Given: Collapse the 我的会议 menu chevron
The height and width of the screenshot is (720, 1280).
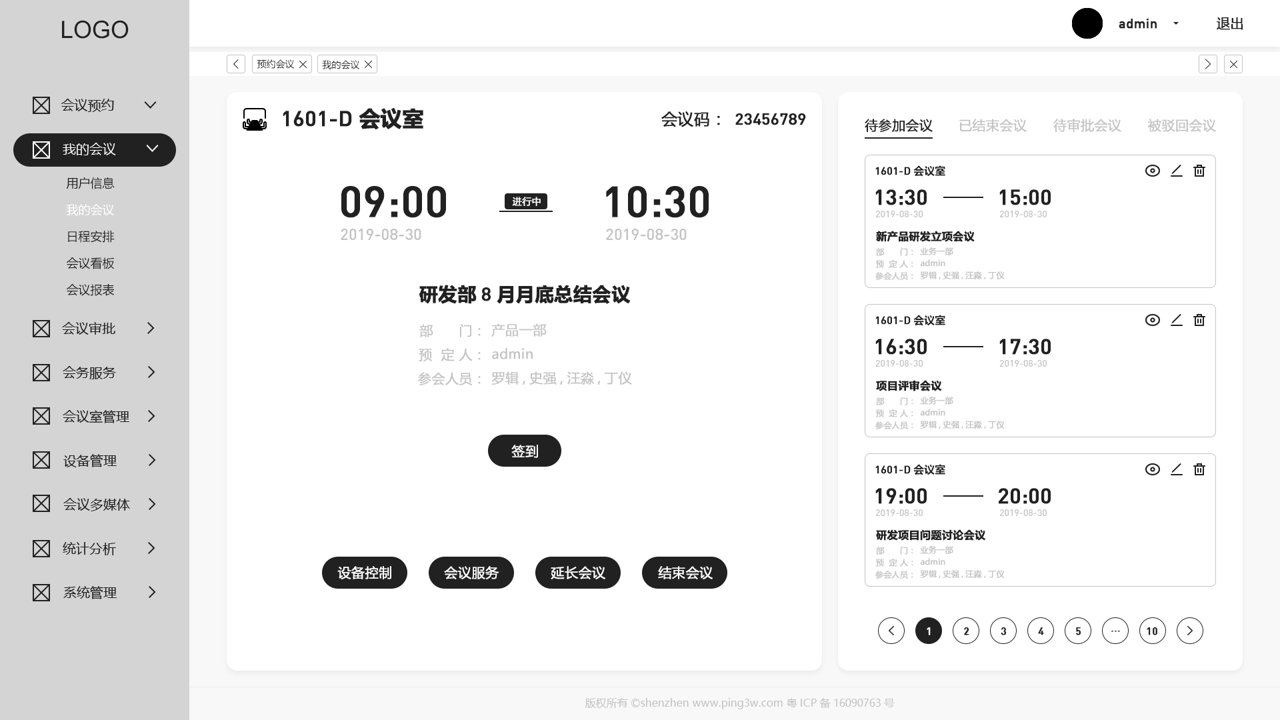Looking at the screenshot, I should pos(153,149).
